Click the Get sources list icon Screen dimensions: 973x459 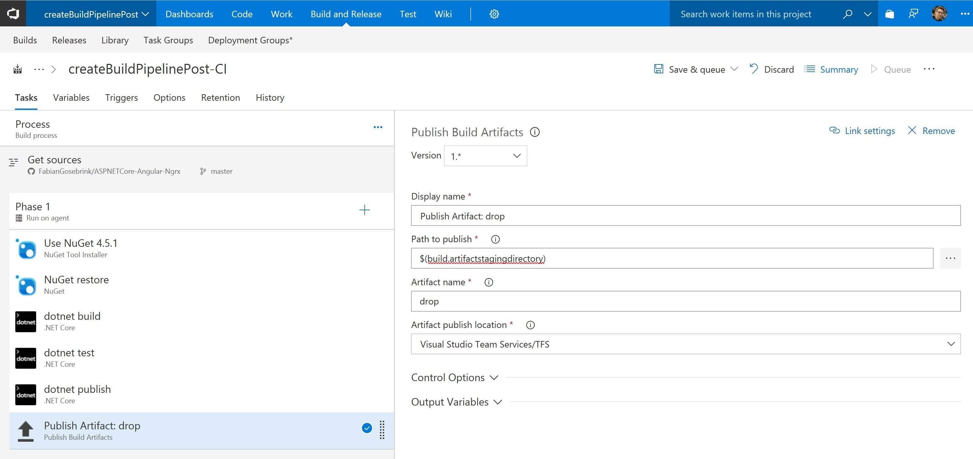click(x=13, y=162)
